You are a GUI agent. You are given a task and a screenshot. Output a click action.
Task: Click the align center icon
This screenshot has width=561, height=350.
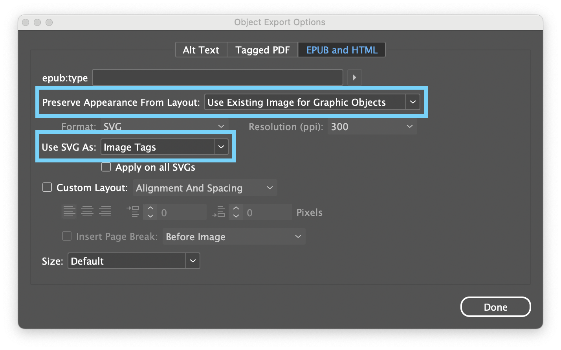87,212
